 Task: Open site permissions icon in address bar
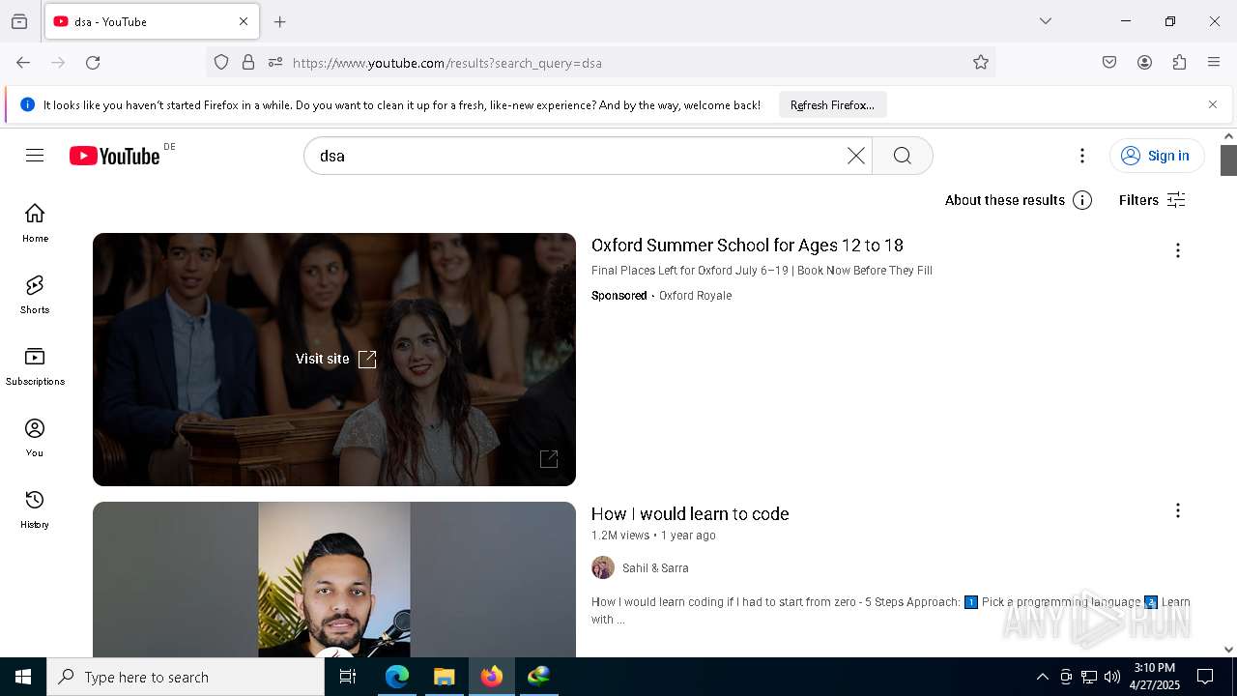(275, 63)
